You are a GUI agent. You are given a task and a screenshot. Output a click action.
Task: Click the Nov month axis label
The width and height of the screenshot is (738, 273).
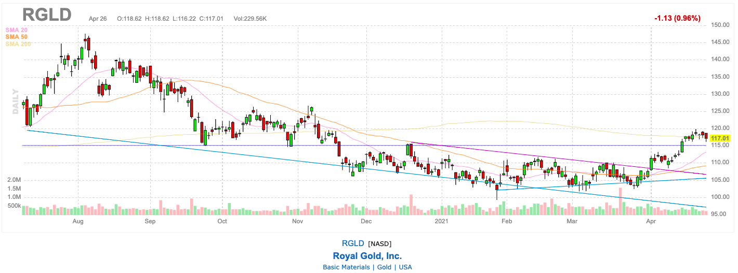pos(298,222)
